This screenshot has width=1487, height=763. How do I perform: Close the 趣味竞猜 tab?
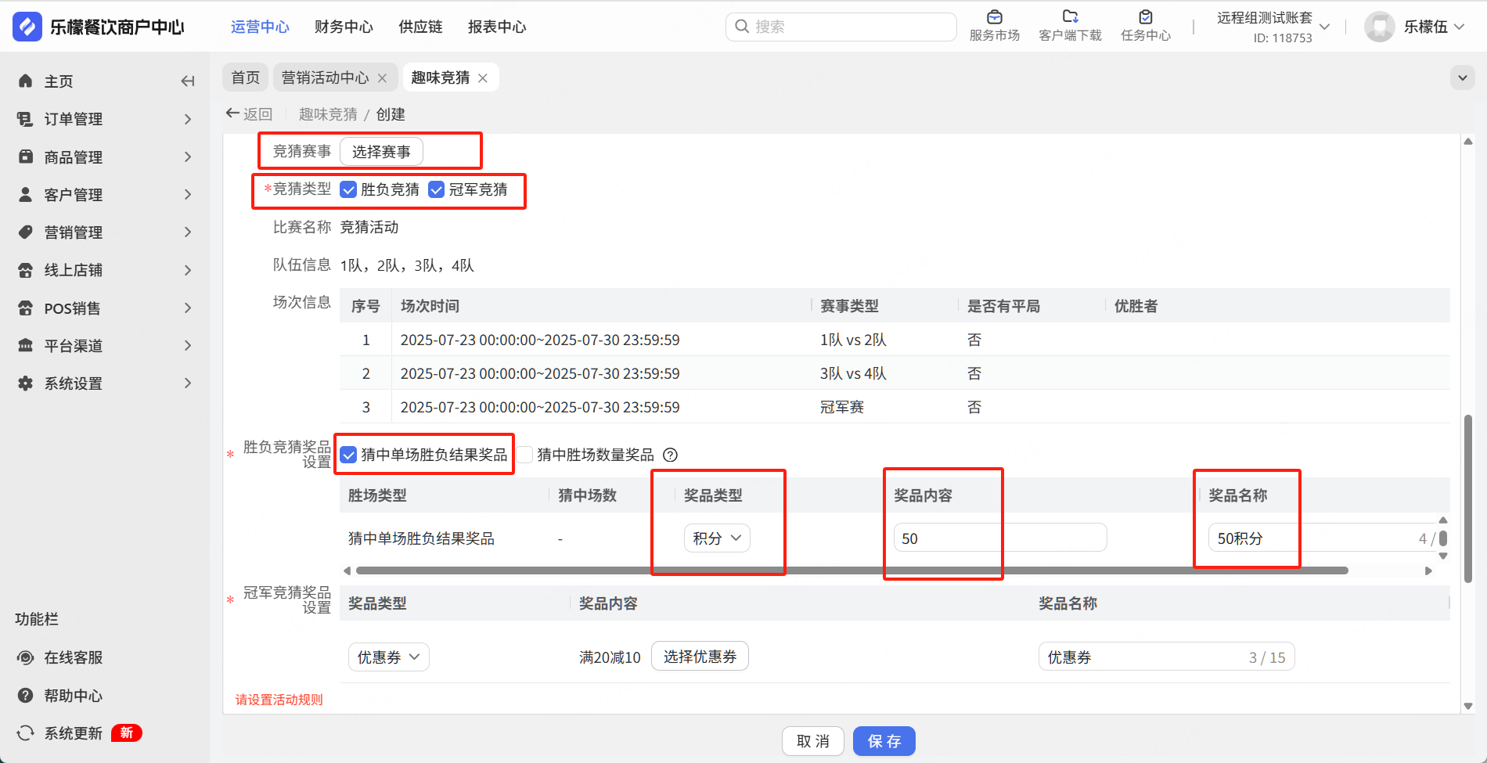pyautogui.click(x=483, y=77)
